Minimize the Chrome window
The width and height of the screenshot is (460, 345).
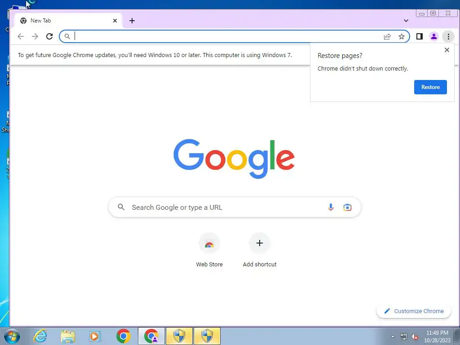[x=422, y=13]
